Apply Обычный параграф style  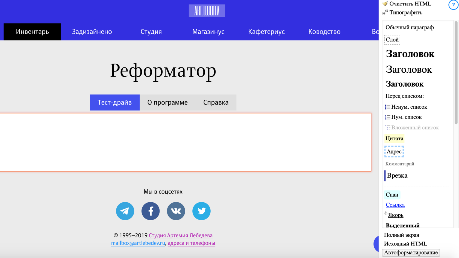point(410,27)
